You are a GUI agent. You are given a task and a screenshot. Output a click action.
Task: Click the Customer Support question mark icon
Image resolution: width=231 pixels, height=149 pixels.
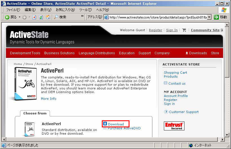pyautogui.click(x=166, y=112)
